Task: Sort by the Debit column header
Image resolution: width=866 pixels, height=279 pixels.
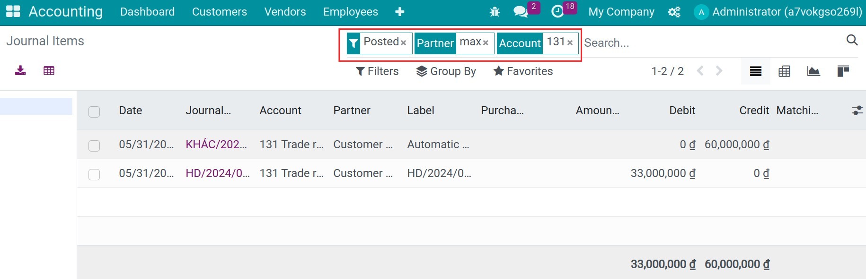Action: coord(682,110)
